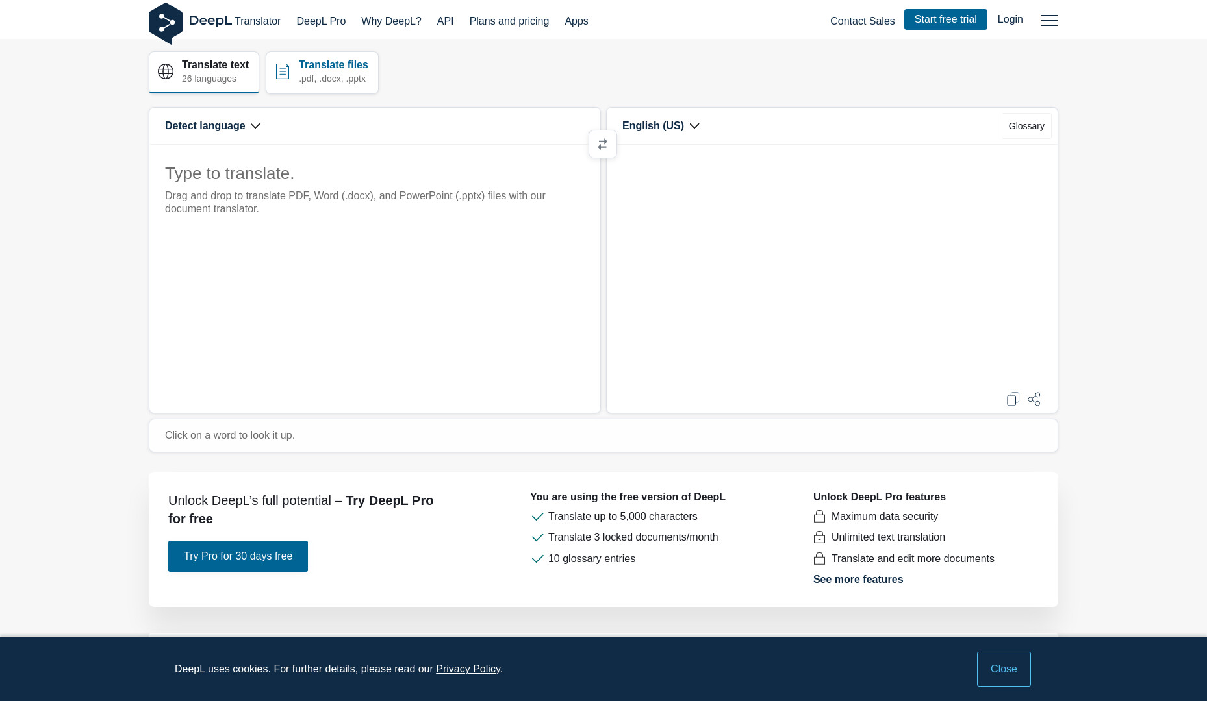Close the cookie notice banner
1207x701 pixels.
pos(1004,669)
